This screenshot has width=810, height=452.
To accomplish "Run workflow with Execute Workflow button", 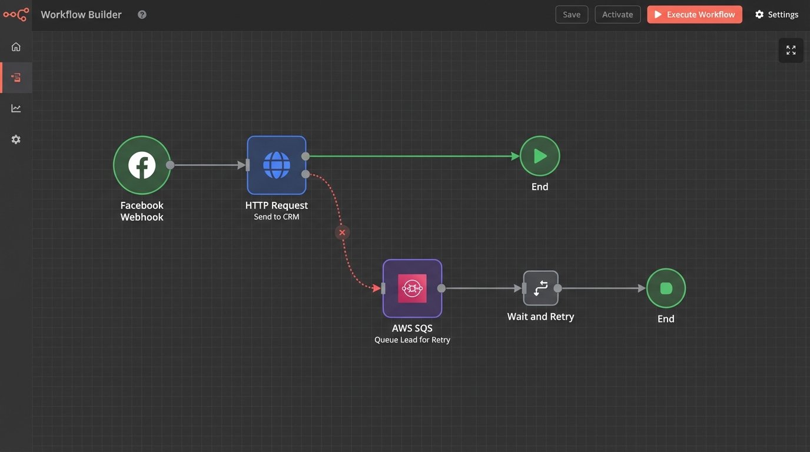I will pos(694,15).
